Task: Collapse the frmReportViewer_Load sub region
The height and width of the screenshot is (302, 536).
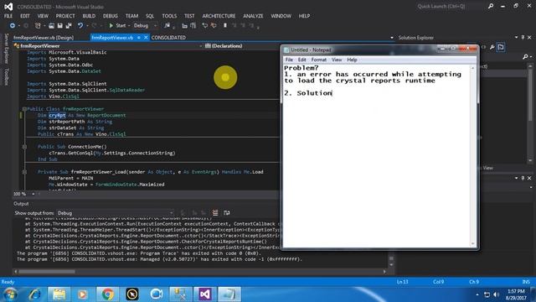Action: (x=24, y=172)
